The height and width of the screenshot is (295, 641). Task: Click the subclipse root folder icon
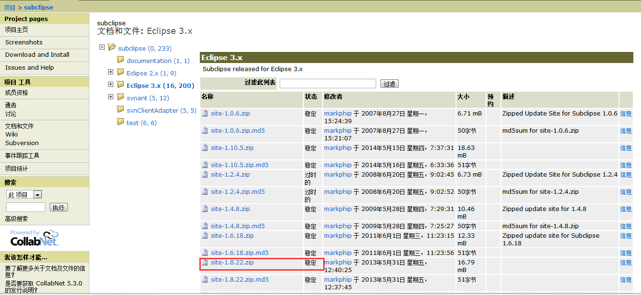click(112, 47)
